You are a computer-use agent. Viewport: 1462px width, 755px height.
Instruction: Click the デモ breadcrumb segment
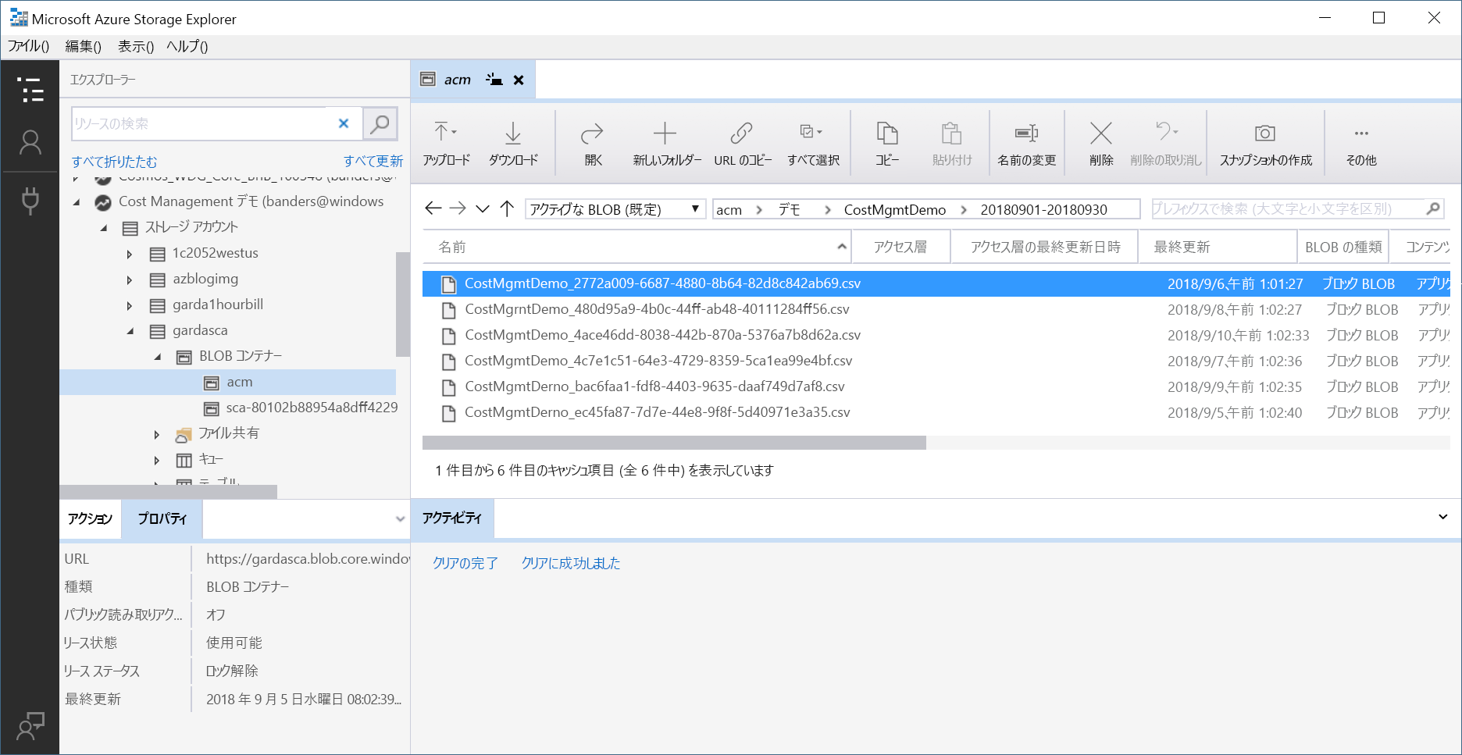click(790, 209)
